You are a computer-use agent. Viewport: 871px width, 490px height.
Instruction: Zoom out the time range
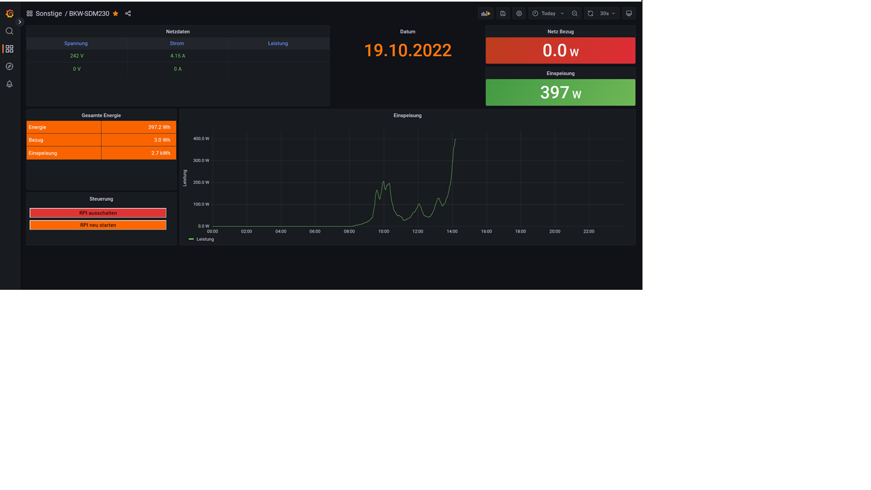[x=575, y=14]
